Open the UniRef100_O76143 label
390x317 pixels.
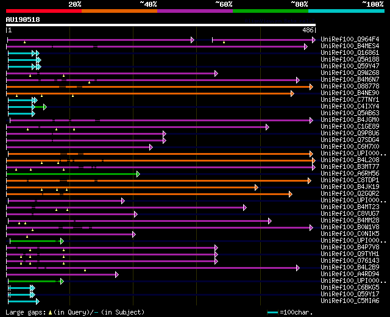[x=350, y=261]
